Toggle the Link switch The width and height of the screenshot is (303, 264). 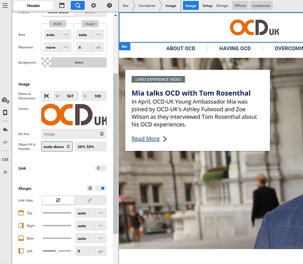tap(100, 168)
